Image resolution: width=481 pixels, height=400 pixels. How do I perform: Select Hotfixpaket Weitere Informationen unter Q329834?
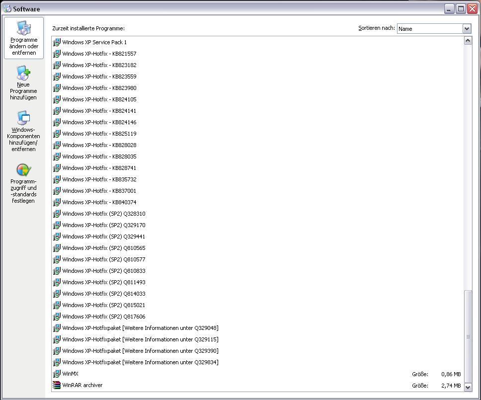coord(141,362)
